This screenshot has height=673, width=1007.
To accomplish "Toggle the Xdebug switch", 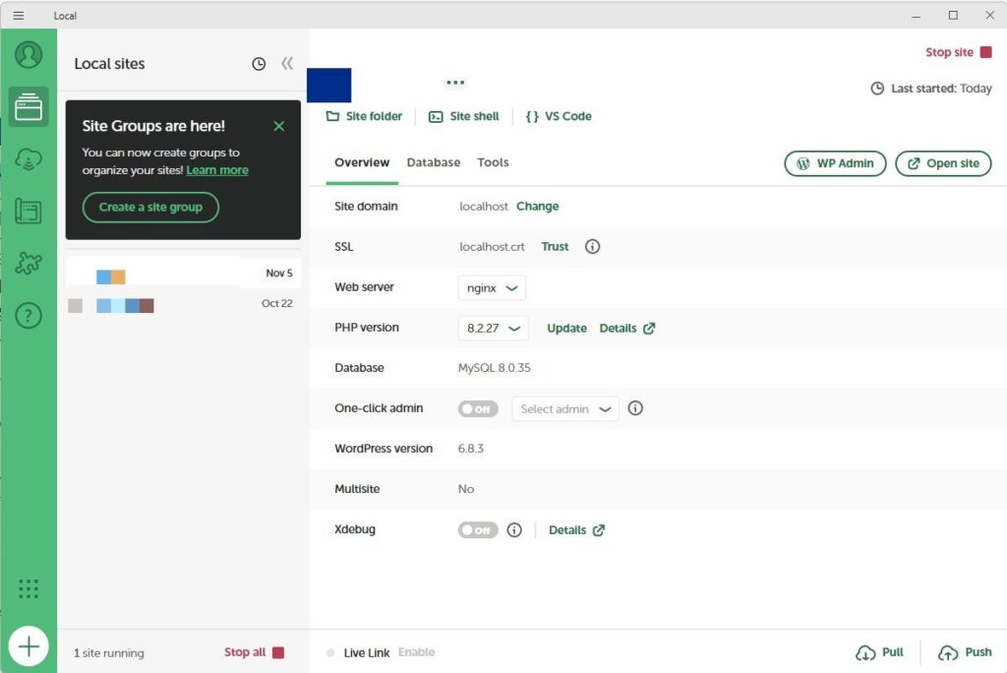I will [x=478, y=530].
